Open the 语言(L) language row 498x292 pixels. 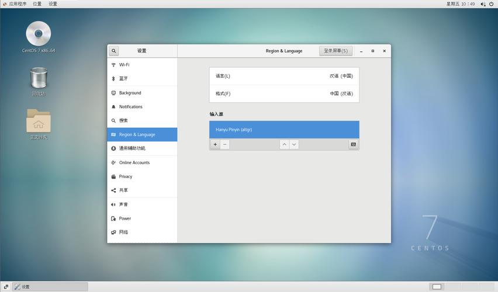pyautogui.click(x=284, y=76)
